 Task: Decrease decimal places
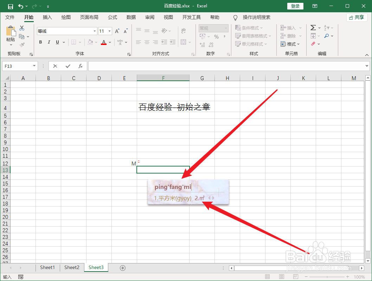tap(211, 45)
